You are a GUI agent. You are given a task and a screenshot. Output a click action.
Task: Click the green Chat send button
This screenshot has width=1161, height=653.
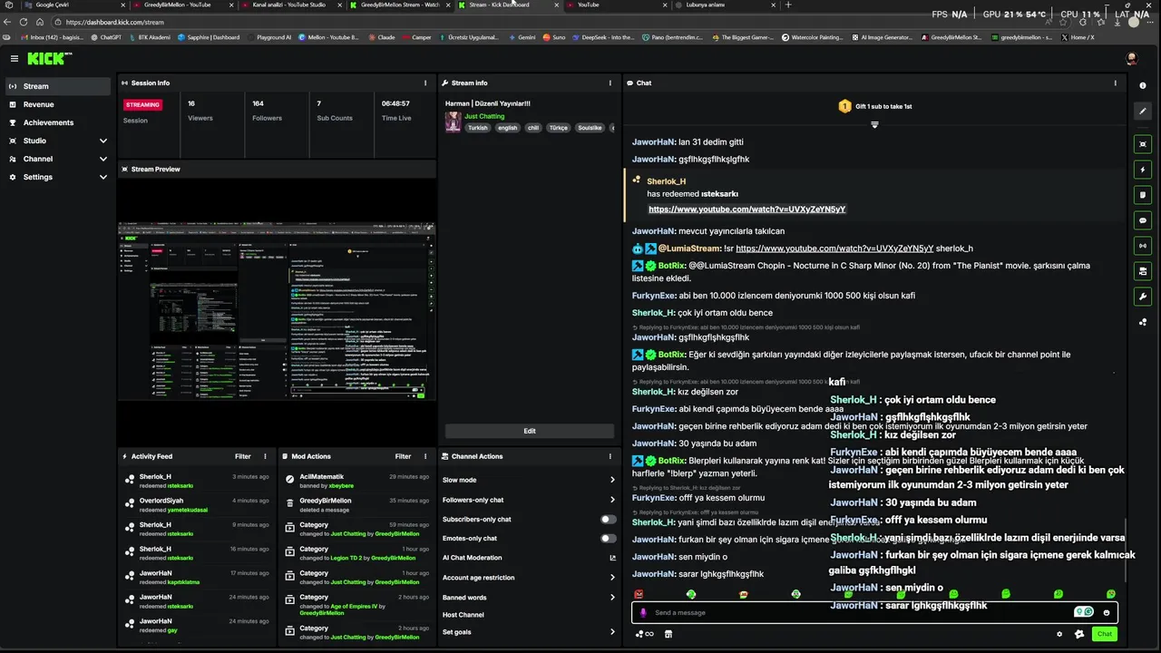(x=1104, y=634)
